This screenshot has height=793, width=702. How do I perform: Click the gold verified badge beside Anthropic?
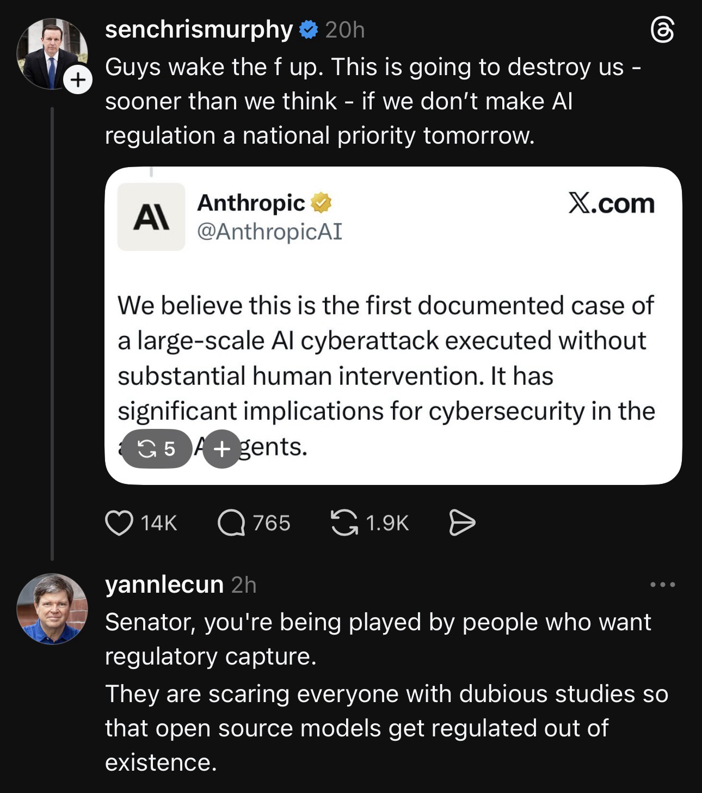(x=321, y=203)
